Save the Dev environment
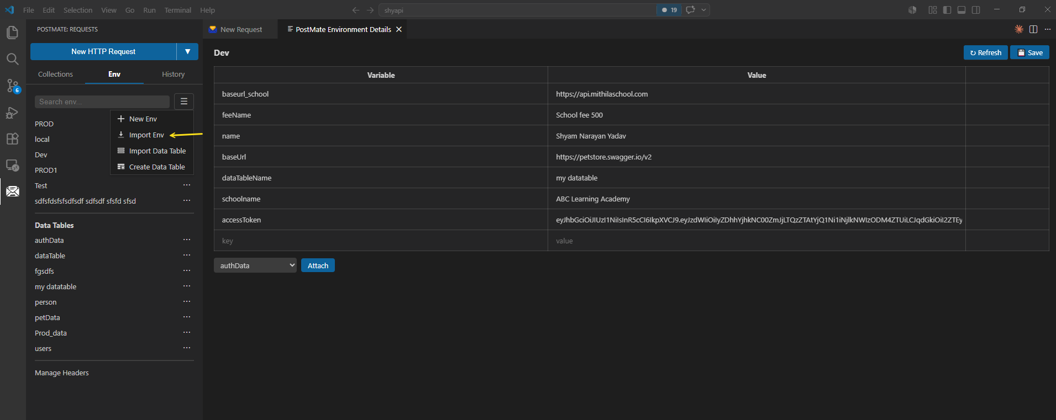Image resolution: width=1056 pixels, height=420 pixels. pyautogui.click(x=1029, y=52)
